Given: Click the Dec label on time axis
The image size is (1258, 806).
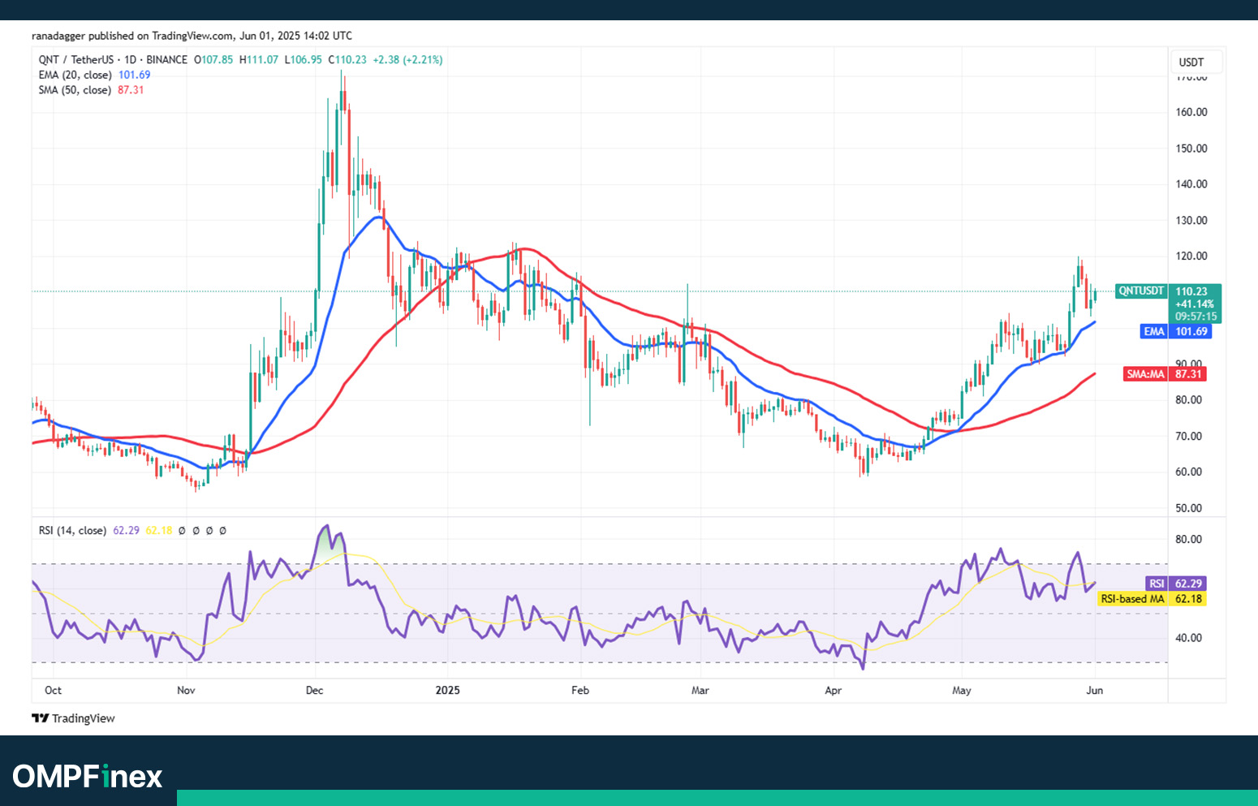Looking at the screenshot, I should coord(314,691).
